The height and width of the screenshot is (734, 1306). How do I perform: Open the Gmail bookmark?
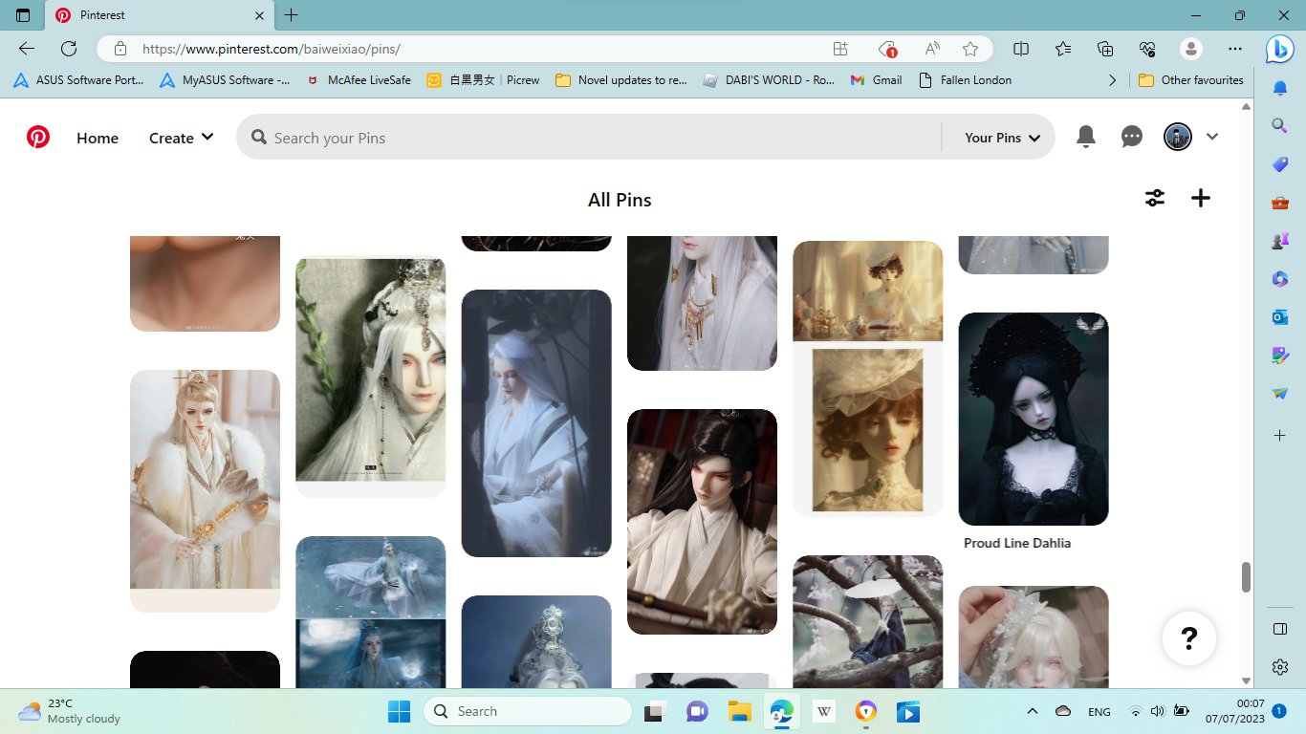click(x=876, y=80)
